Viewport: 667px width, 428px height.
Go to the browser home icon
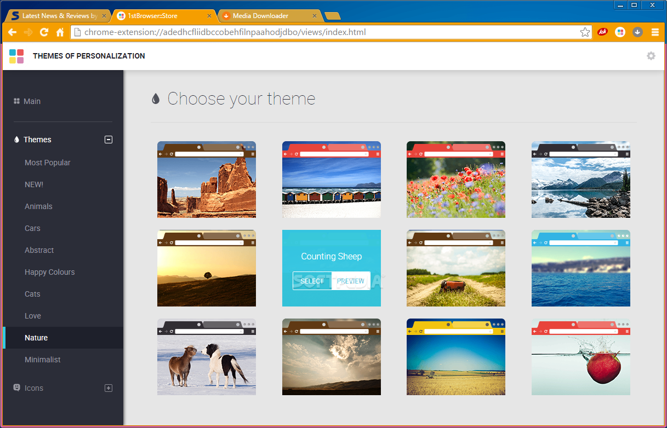click(x=60, y=32)
